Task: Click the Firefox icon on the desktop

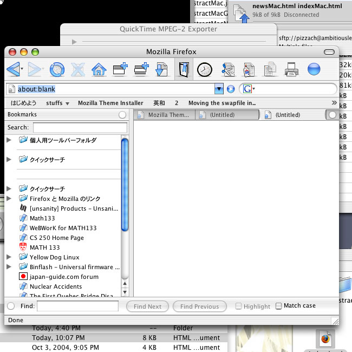Action: [325, 339]
